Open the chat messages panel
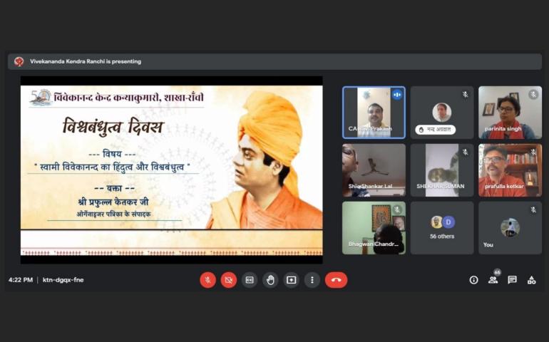Image resolution: width=549 pixels, height=342 pixels. tap(512, 280)
